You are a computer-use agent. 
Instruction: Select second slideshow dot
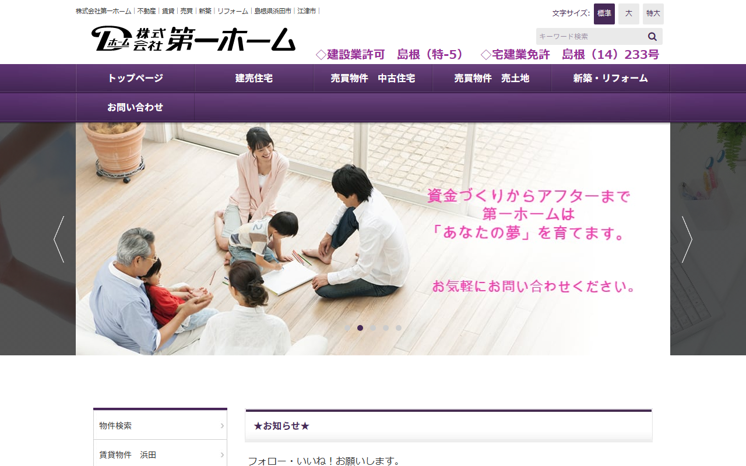click(360, 328)
